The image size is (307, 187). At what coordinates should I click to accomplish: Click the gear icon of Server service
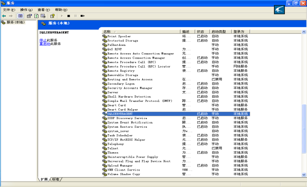pyautogui.click(x=104, y=92)
